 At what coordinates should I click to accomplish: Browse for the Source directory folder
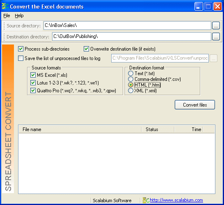click(x=216, y=26)
